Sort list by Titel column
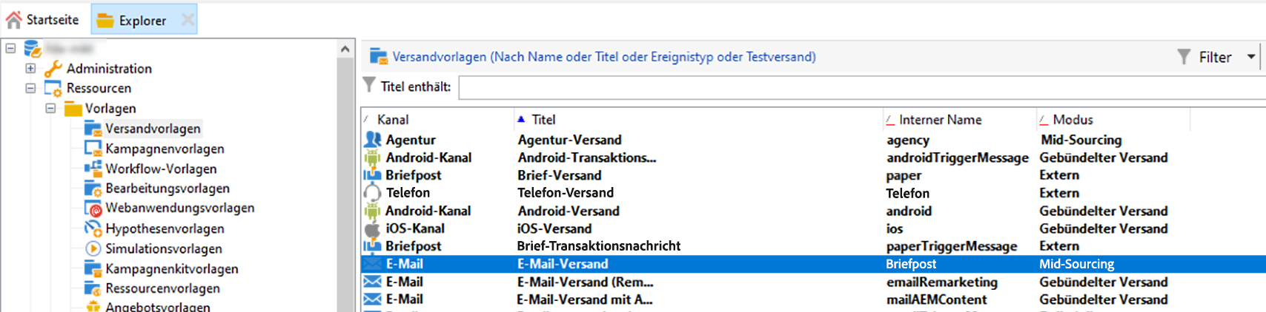1266x312 pixels. 543,120
